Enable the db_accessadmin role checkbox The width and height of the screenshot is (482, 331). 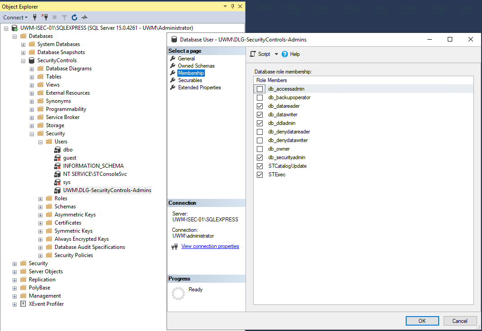pyautogui.click(x=259, y=88)
